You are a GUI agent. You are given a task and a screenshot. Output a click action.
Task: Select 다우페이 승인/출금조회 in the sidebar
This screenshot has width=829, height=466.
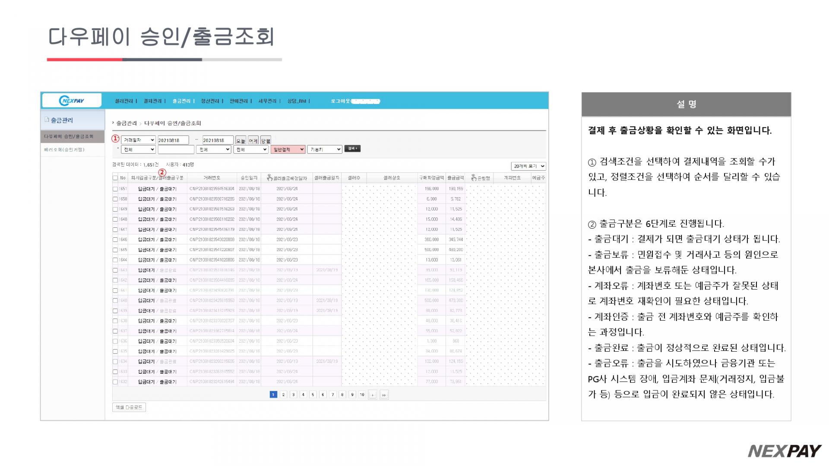click(73, 136)
